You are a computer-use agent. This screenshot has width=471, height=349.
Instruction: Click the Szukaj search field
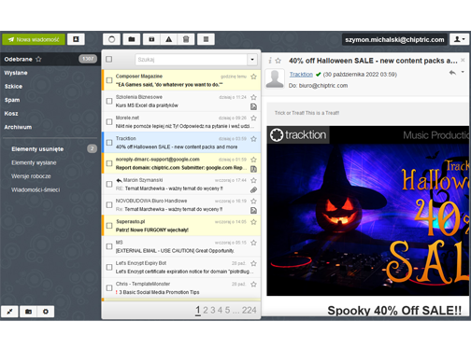point(192,60)
